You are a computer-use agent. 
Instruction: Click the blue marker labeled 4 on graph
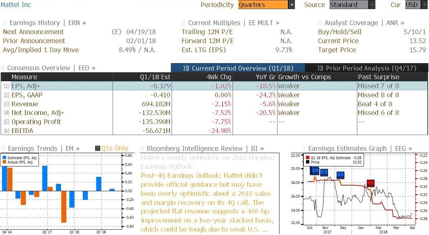(x=324, y=172)
